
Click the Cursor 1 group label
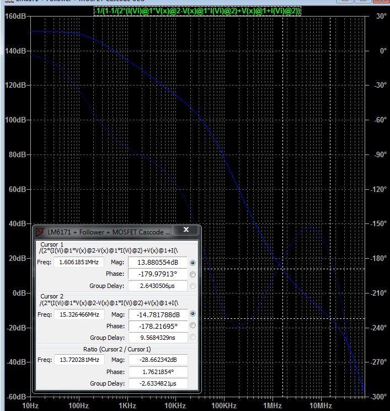click(52, 244)
